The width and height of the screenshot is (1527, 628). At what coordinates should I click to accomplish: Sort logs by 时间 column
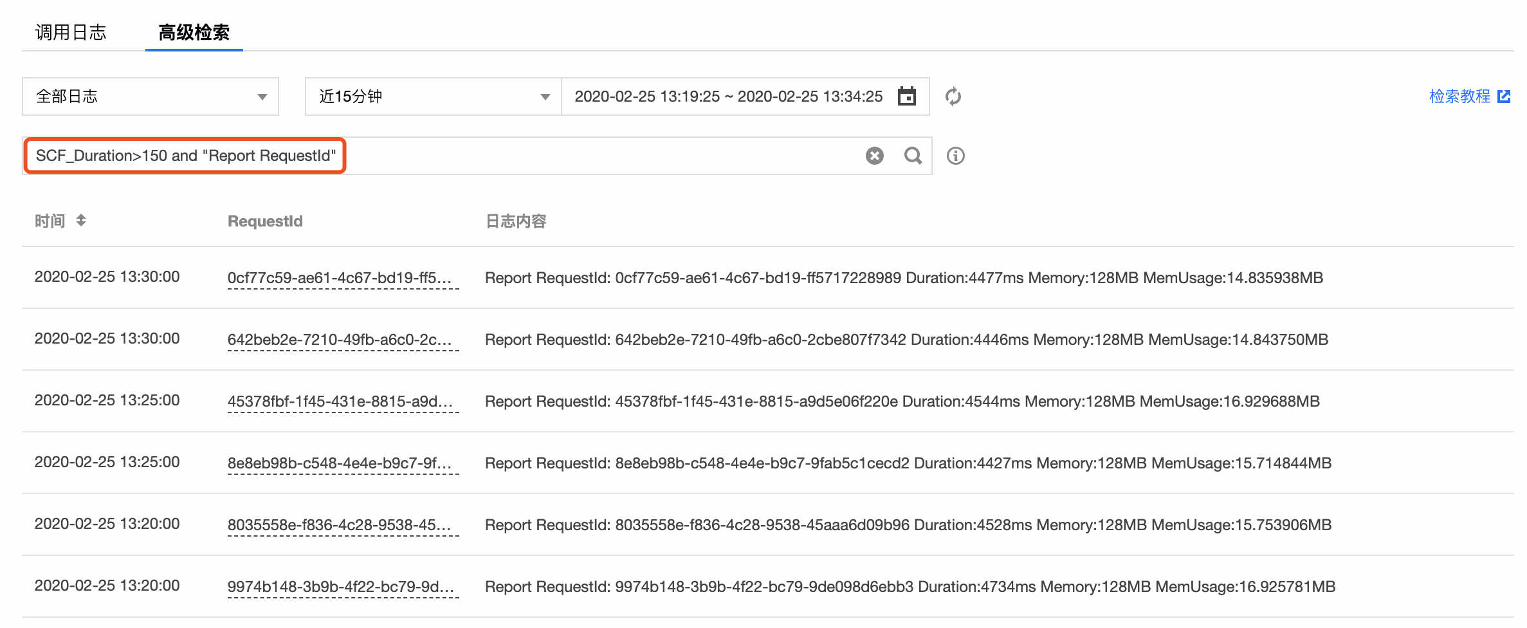[x=81, y=221]
